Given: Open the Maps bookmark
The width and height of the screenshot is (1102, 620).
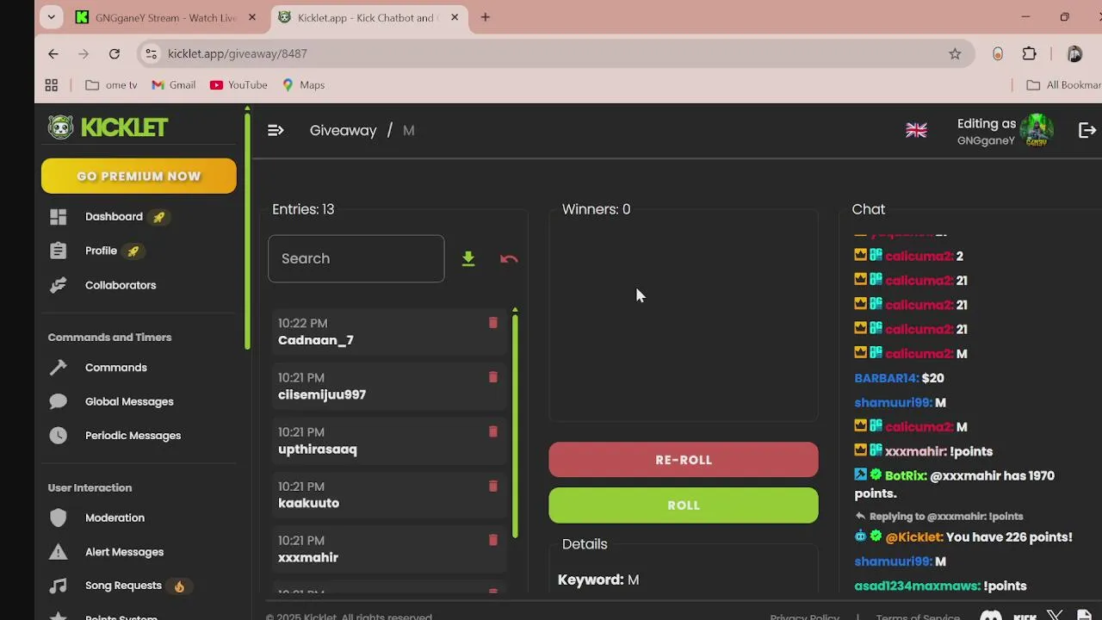Looking at the screenshot, I should pyautogui.click(x=303, y=85).
